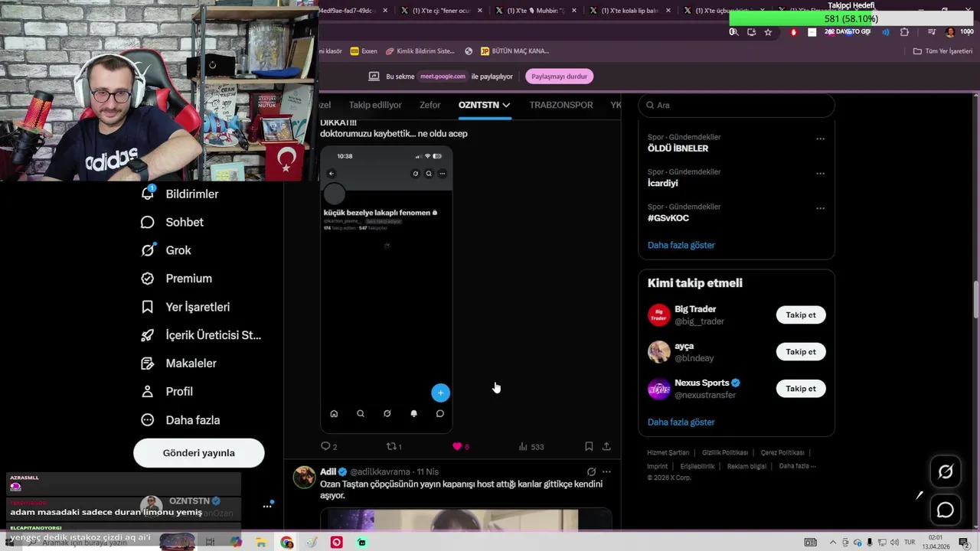
Task: Open ÖLDÜ İBNELER trending topic
Action: pyautogui.click(x=678, y=148)
